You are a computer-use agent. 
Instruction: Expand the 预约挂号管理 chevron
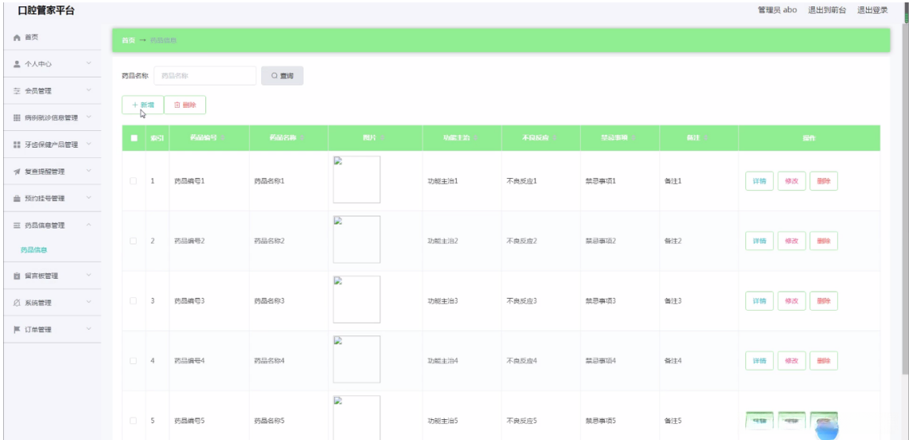click(89, 198)
